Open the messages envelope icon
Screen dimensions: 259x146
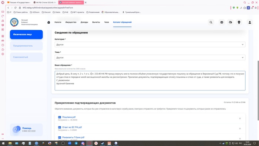coord(222,22)
